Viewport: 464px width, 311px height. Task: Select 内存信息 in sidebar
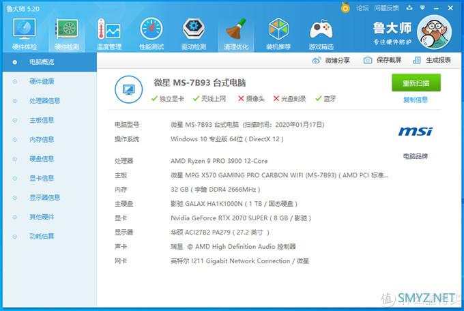tap(50, 139)
